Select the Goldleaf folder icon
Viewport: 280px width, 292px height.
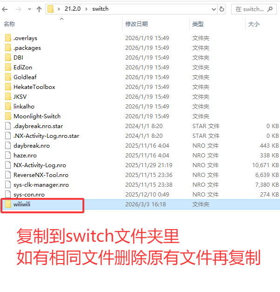pos(8,77)
